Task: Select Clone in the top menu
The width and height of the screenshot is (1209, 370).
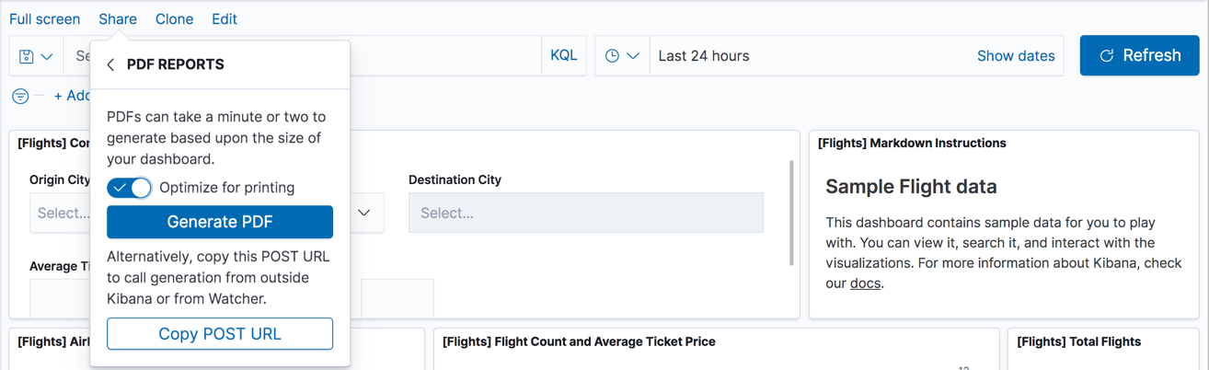Action: click(174, 18)
